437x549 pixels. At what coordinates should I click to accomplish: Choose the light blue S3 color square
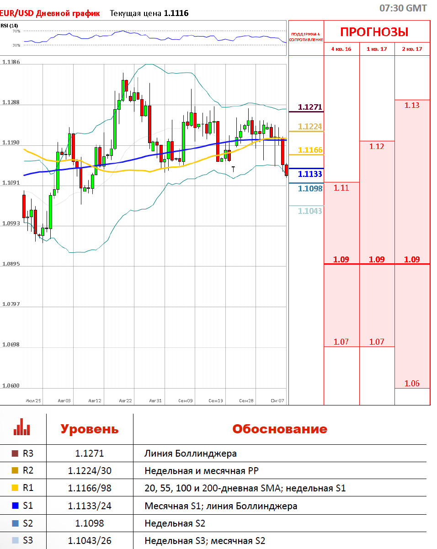[15, 540]
